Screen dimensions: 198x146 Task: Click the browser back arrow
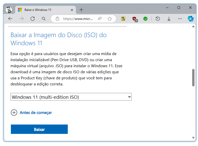point(10,19)
